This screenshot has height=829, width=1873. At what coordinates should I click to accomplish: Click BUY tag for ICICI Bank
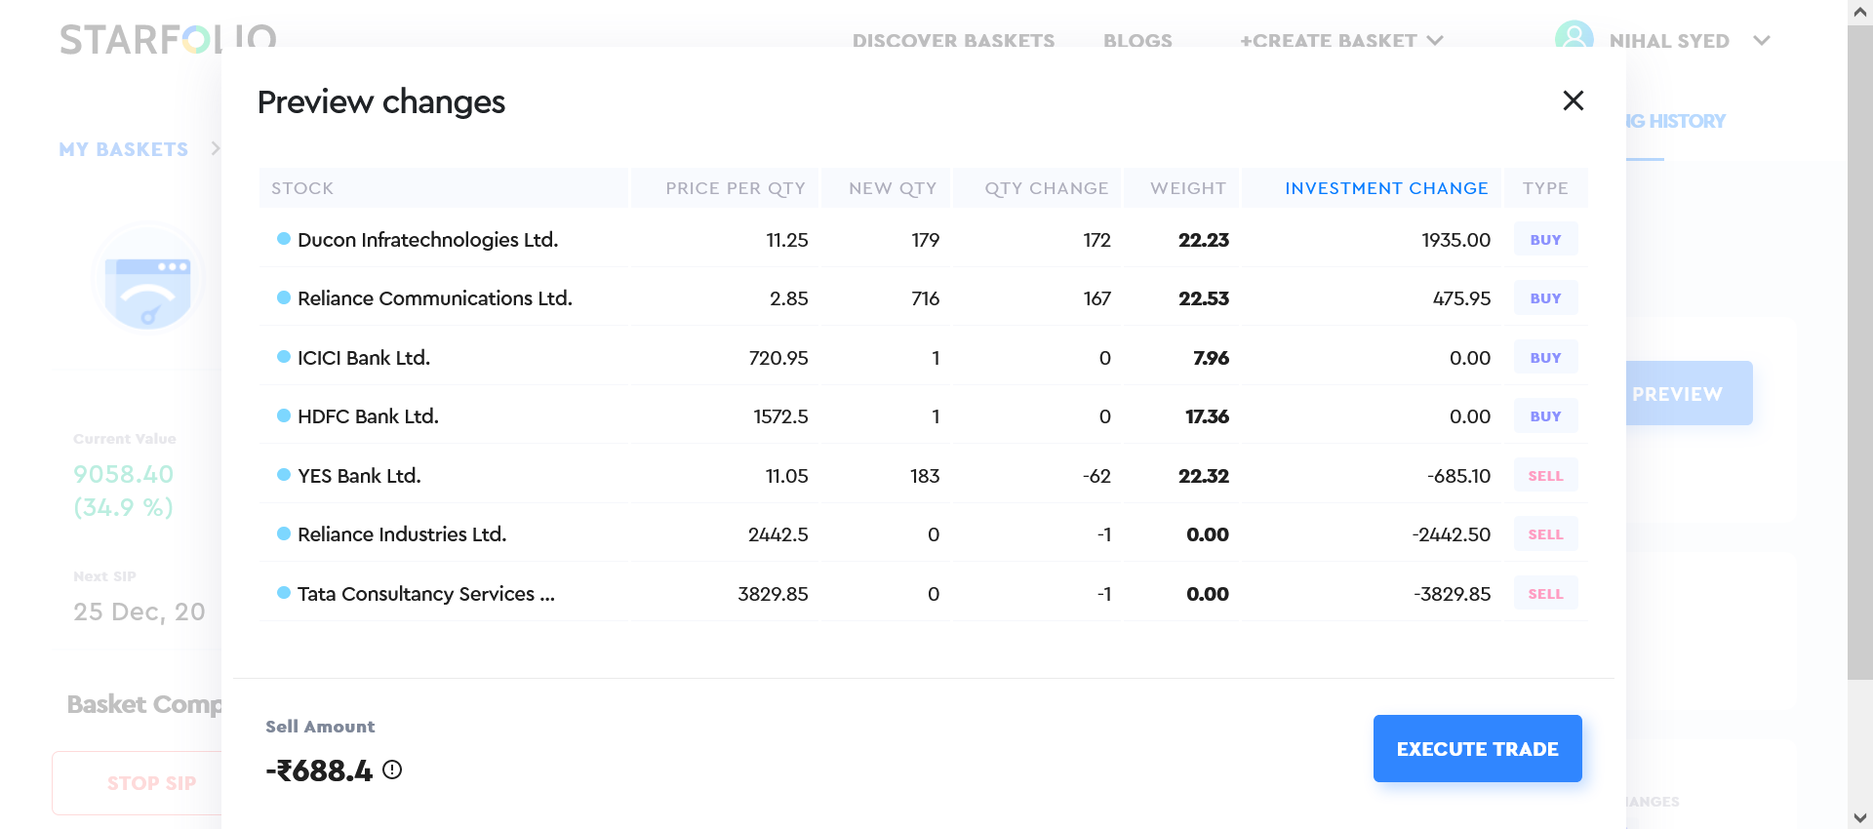tap(1545, 358)
